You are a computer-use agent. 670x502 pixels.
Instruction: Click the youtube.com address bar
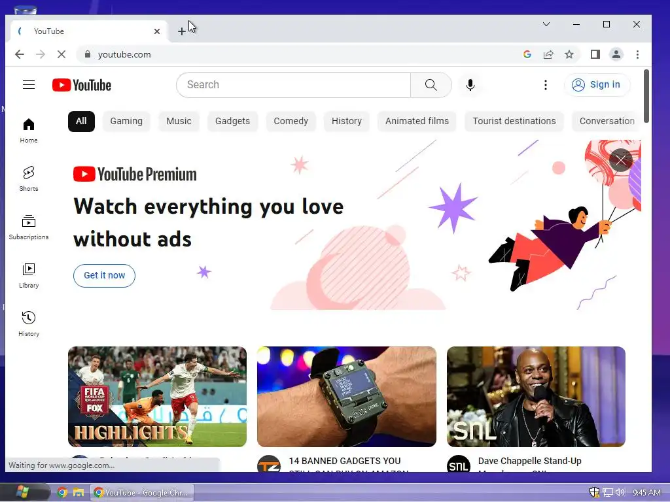(299, 54)
